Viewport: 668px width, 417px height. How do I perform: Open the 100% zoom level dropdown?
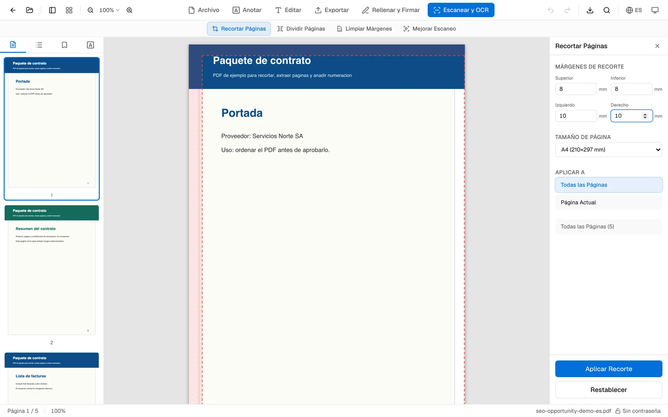(x=109, y=10)
